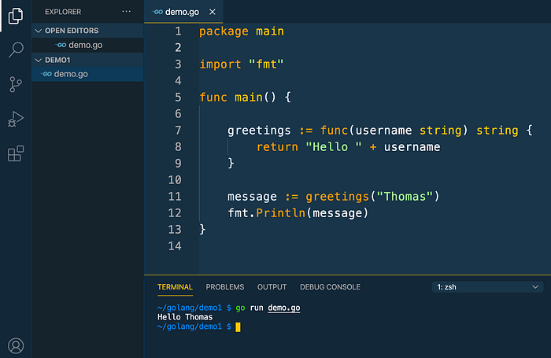Click the Go file icon in editor tab
The width and height of the screenshot is (551, 358).
tap(157, 12)
